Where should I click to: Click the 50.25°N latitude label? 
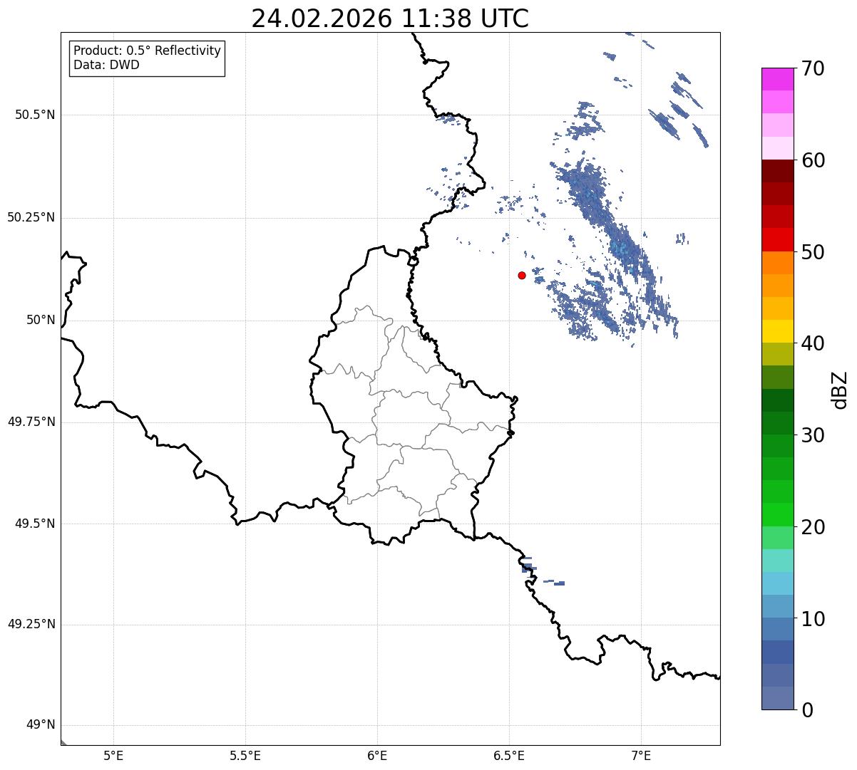31,217
